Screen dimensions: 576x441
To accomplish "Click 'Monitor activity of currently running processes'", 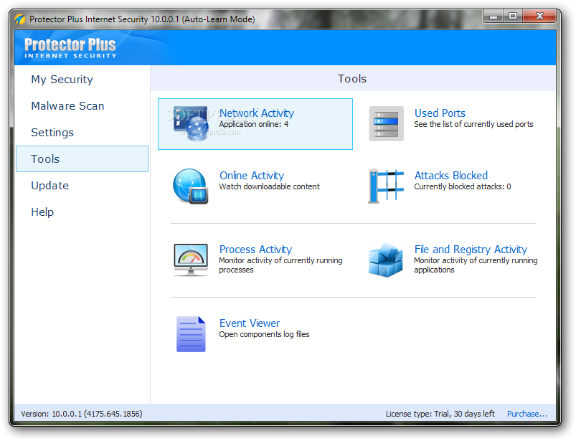I will pyautogui.click(x=280, y=265).
